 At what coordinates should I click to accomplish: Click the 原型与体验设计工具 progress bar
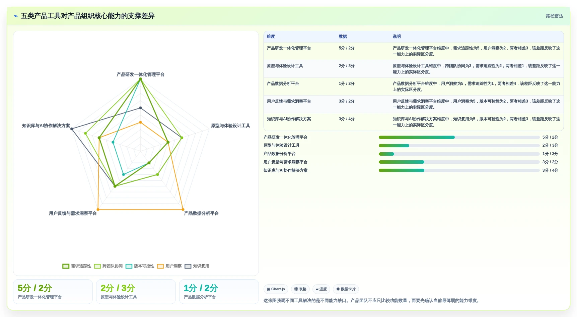tap(459, 146)
